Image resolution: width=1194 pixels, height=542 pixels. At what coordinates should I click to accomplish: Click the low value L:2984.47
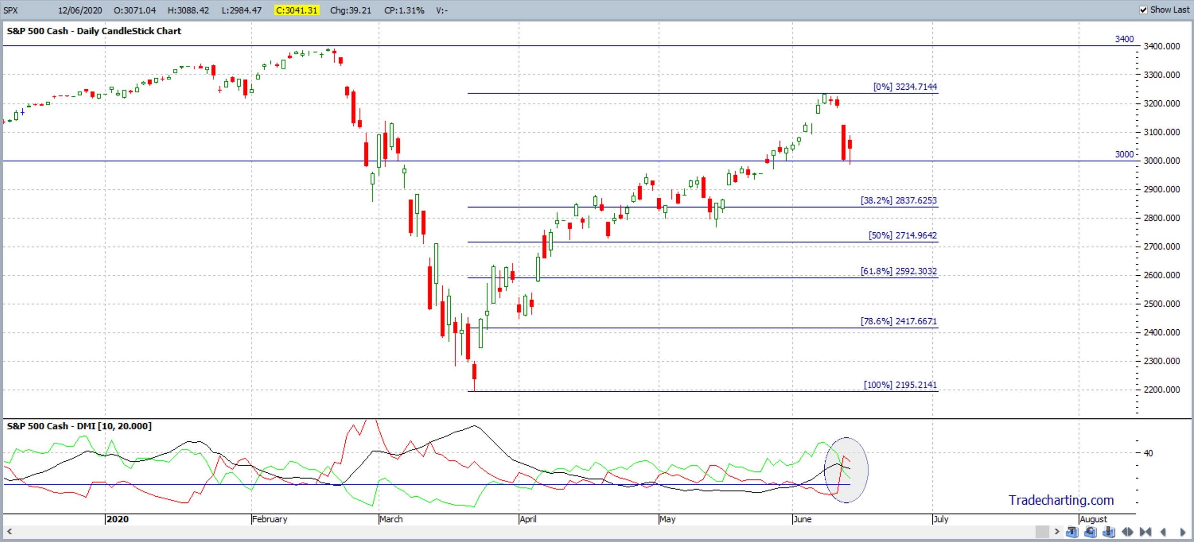[x=242, y=10]
